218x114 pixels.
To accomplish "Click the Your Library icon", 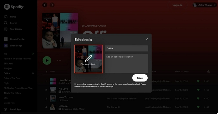I will point(6,29).
